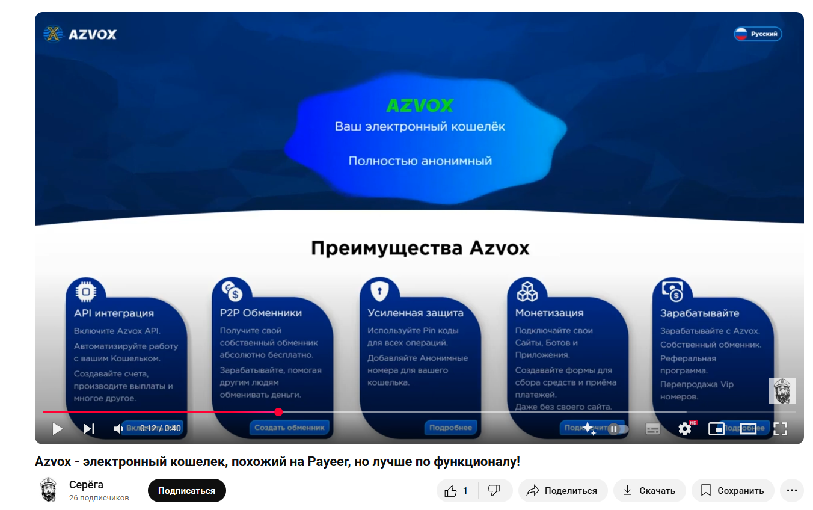Like the video with thumbs up
813x510 pixels.
tap(457, 491)
